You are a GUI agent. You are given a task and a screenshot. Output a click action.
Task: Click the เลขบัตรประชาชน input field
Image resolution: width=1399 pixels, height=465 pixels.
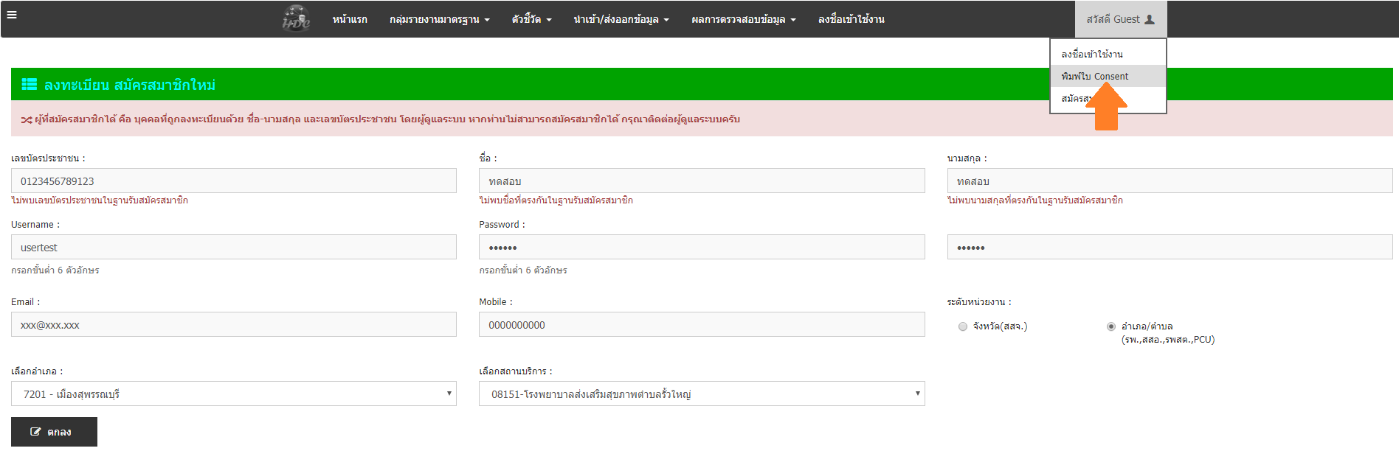click(233, 181)
